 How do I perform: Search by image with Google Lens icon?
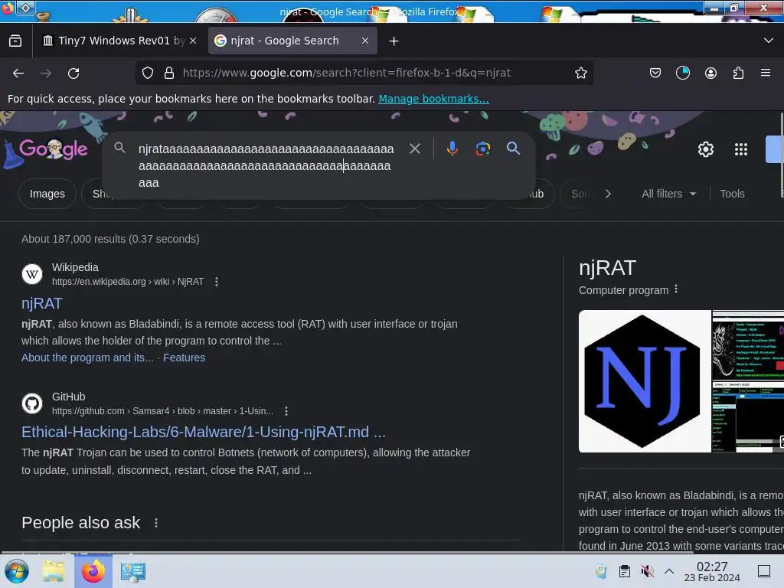482,149
